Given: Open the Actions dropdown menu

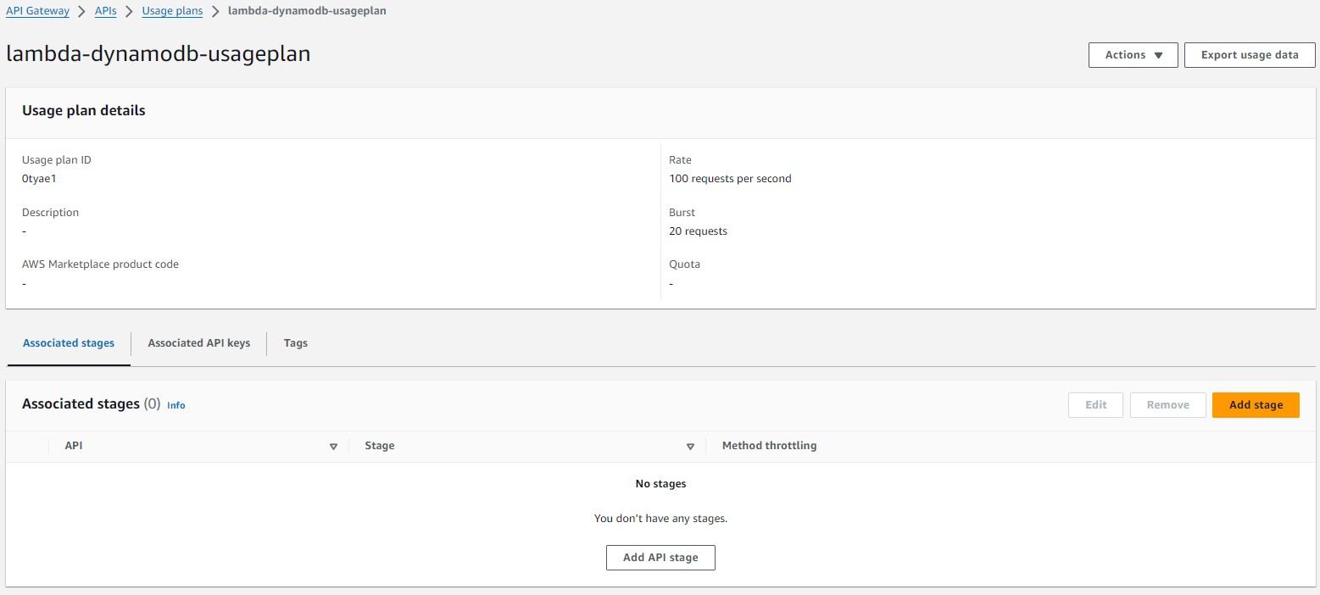Looking at the screenshot, I should pyautogui.click(x=1133, y=55).
